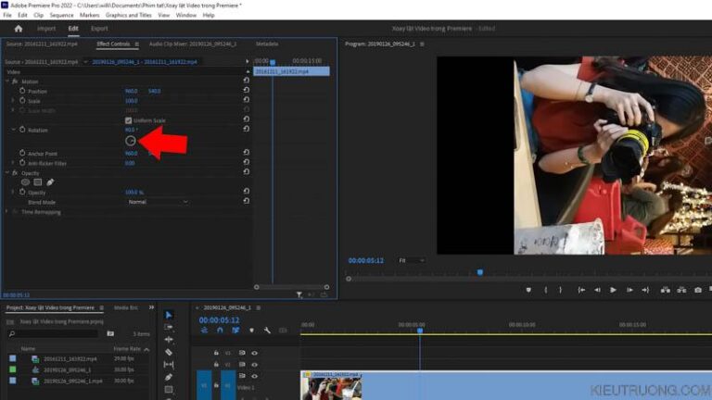Click the Lift button
Screen dimensions: 712x400
(x=666, y=290)
